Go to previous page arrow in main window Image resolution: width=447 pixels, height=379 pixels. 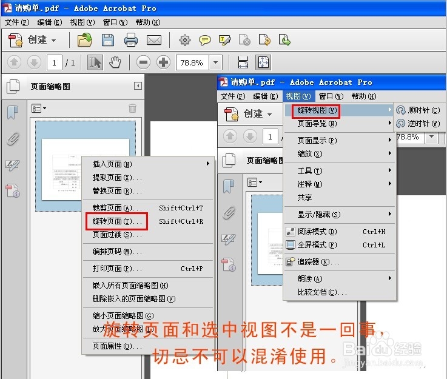14,62
